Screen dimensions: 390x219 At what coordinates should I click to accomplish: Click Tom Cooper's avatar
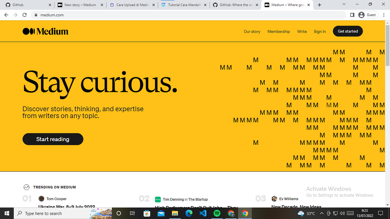(x=41, y=199)
